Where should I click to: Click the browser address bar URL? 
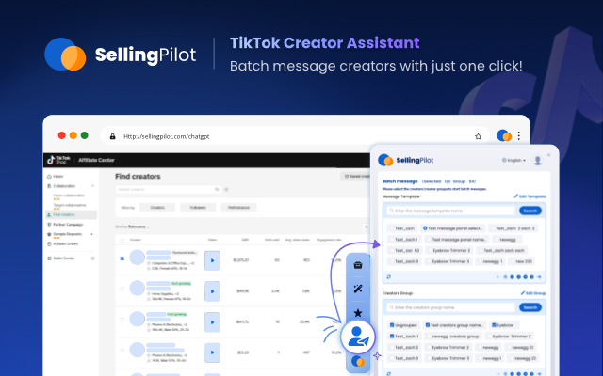(x=166, y=136)
